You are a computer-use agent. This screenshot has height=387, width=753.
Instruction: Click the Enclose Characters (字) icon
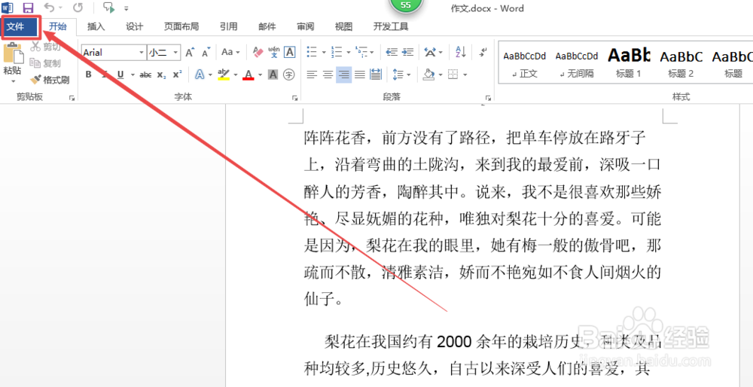[x=288, y=75]
